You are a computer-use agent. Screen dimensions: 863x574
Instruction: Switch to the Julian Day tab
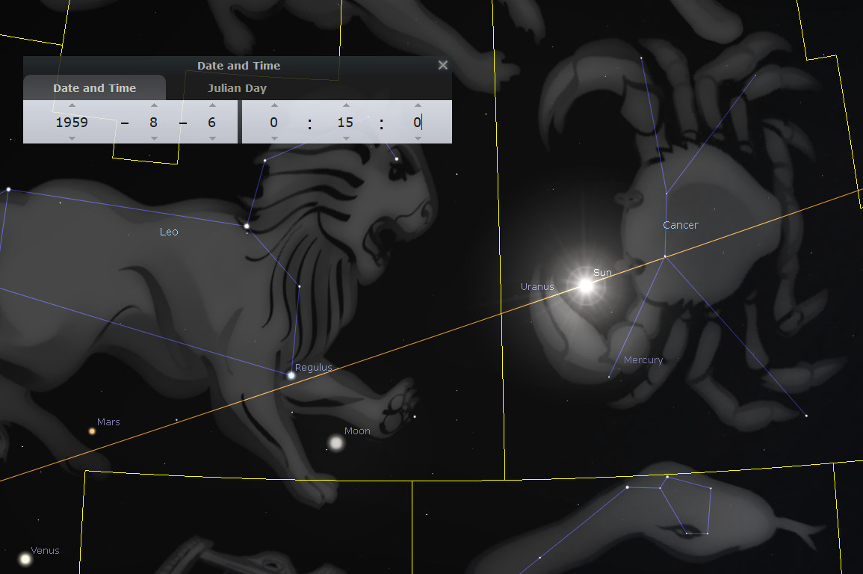[x=237, y=88]
